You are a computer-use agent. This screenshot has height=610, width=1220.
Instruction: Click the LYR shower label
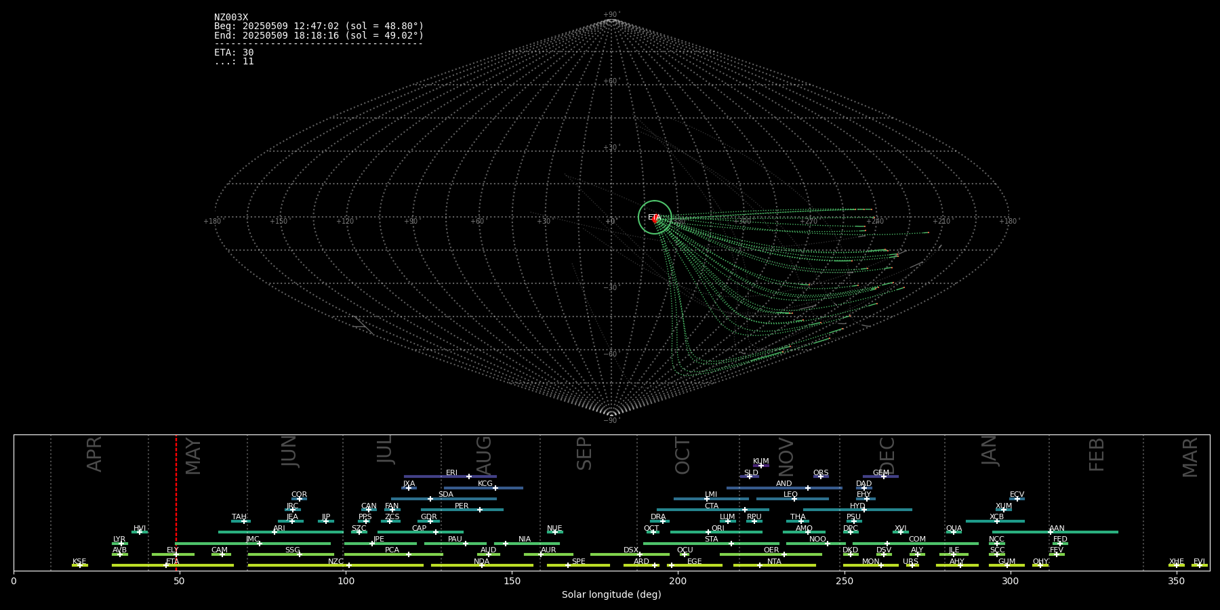(119, 539)
